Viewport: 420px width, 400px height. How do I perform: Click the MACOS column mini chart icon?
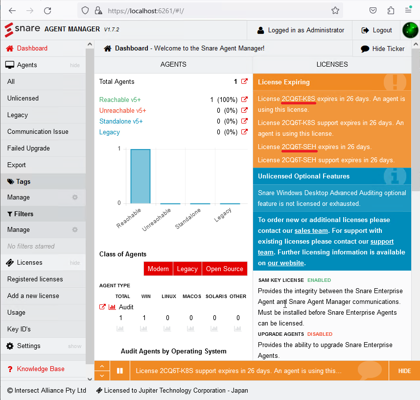(191, 328)
